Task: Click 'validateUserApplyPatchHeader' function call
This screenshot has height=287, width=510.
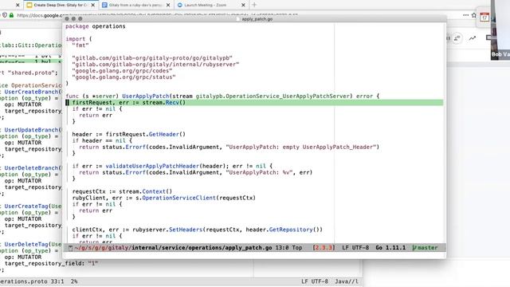Action: point(152,166)
